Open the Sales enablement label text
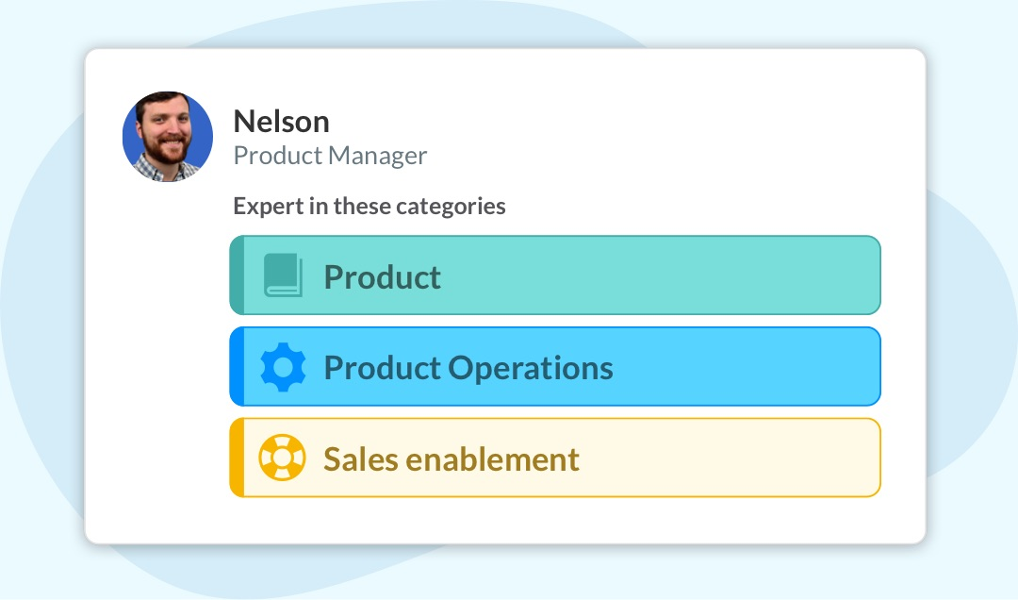Screen dimensions: 1018x600 (452, 458)
